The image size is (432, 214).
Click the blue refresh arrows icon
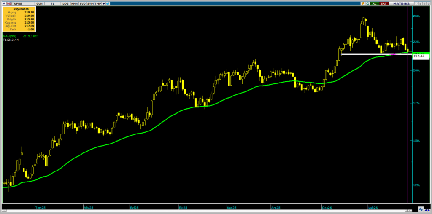click(421, 209)
